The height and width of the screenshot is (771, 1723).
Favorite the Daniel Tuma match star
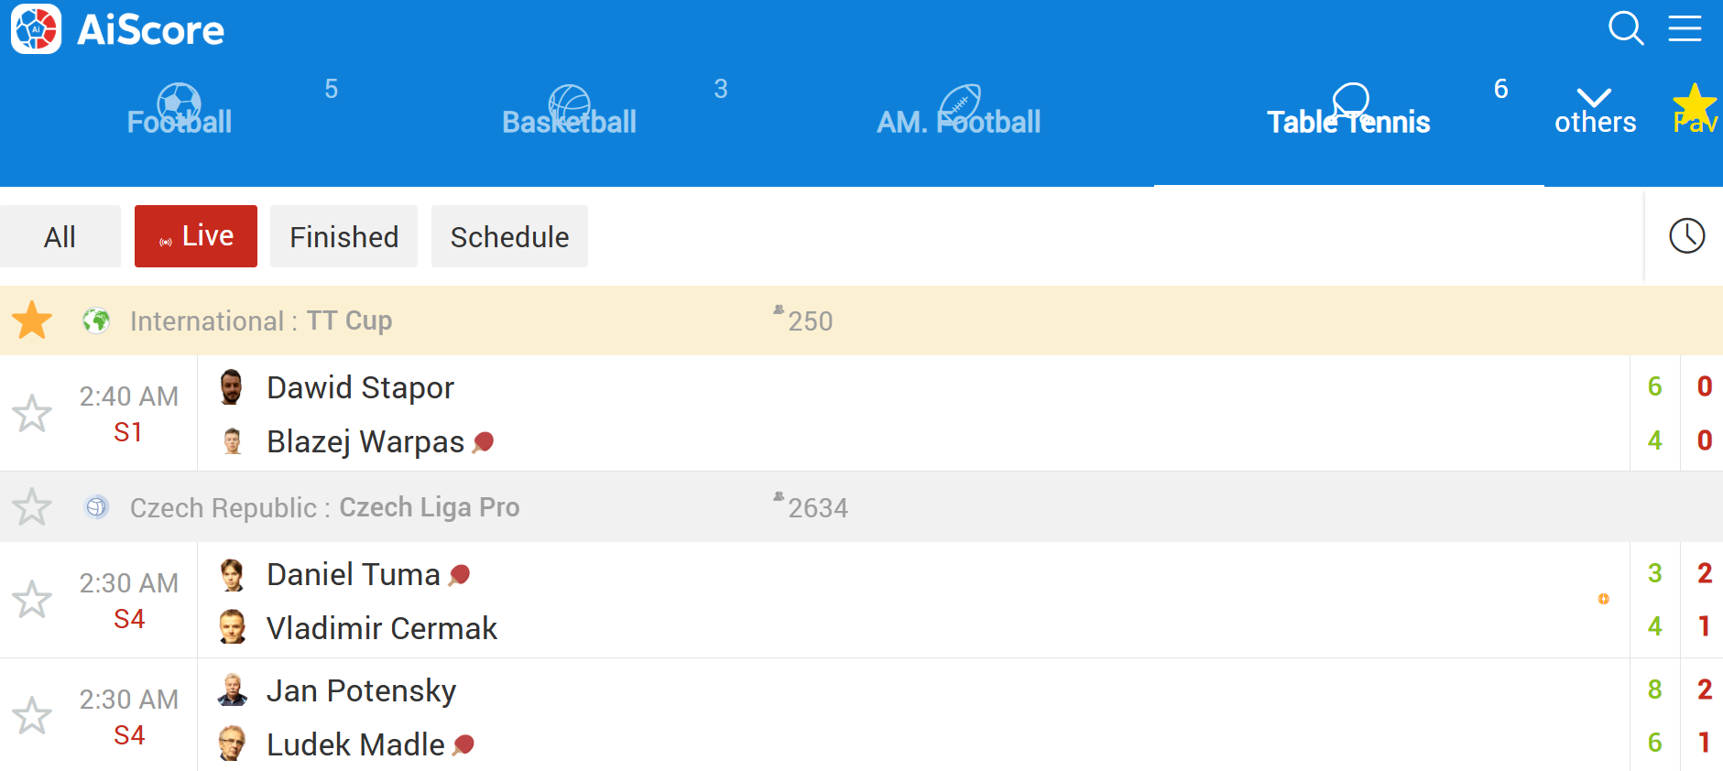pos(32,599)
